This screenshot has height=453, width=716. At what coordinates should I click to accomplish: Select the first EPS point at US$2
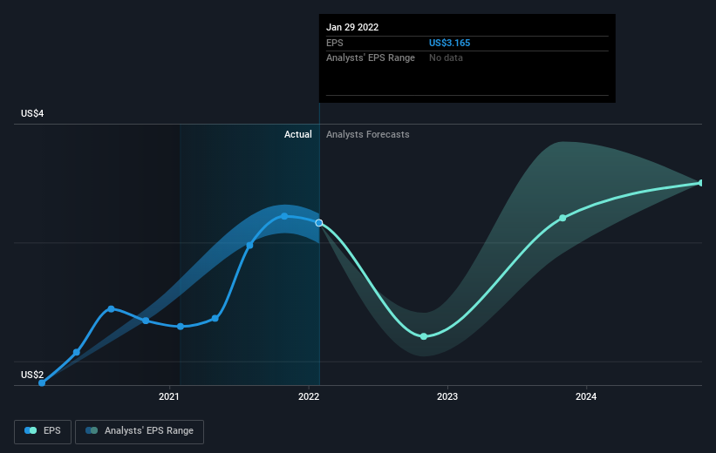[x=42, y=382]
